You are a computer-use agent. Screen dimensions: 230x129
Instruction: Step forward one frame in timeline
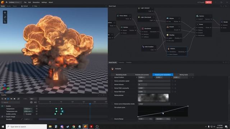11,99
